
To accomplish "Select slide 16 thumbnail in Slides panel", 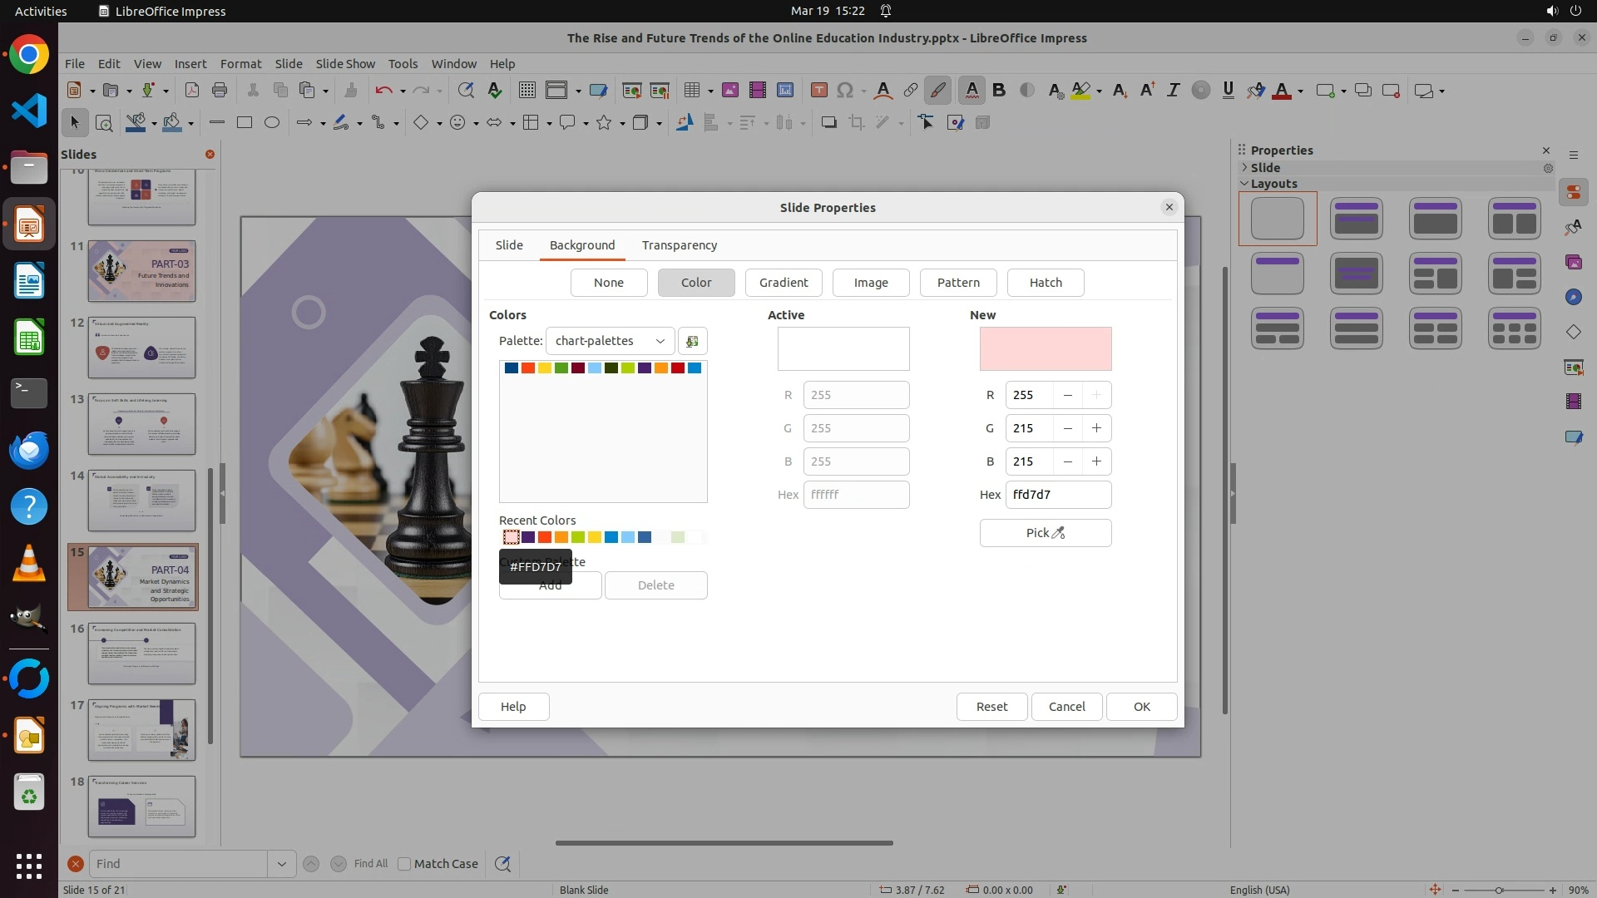I will pos(141,654).
